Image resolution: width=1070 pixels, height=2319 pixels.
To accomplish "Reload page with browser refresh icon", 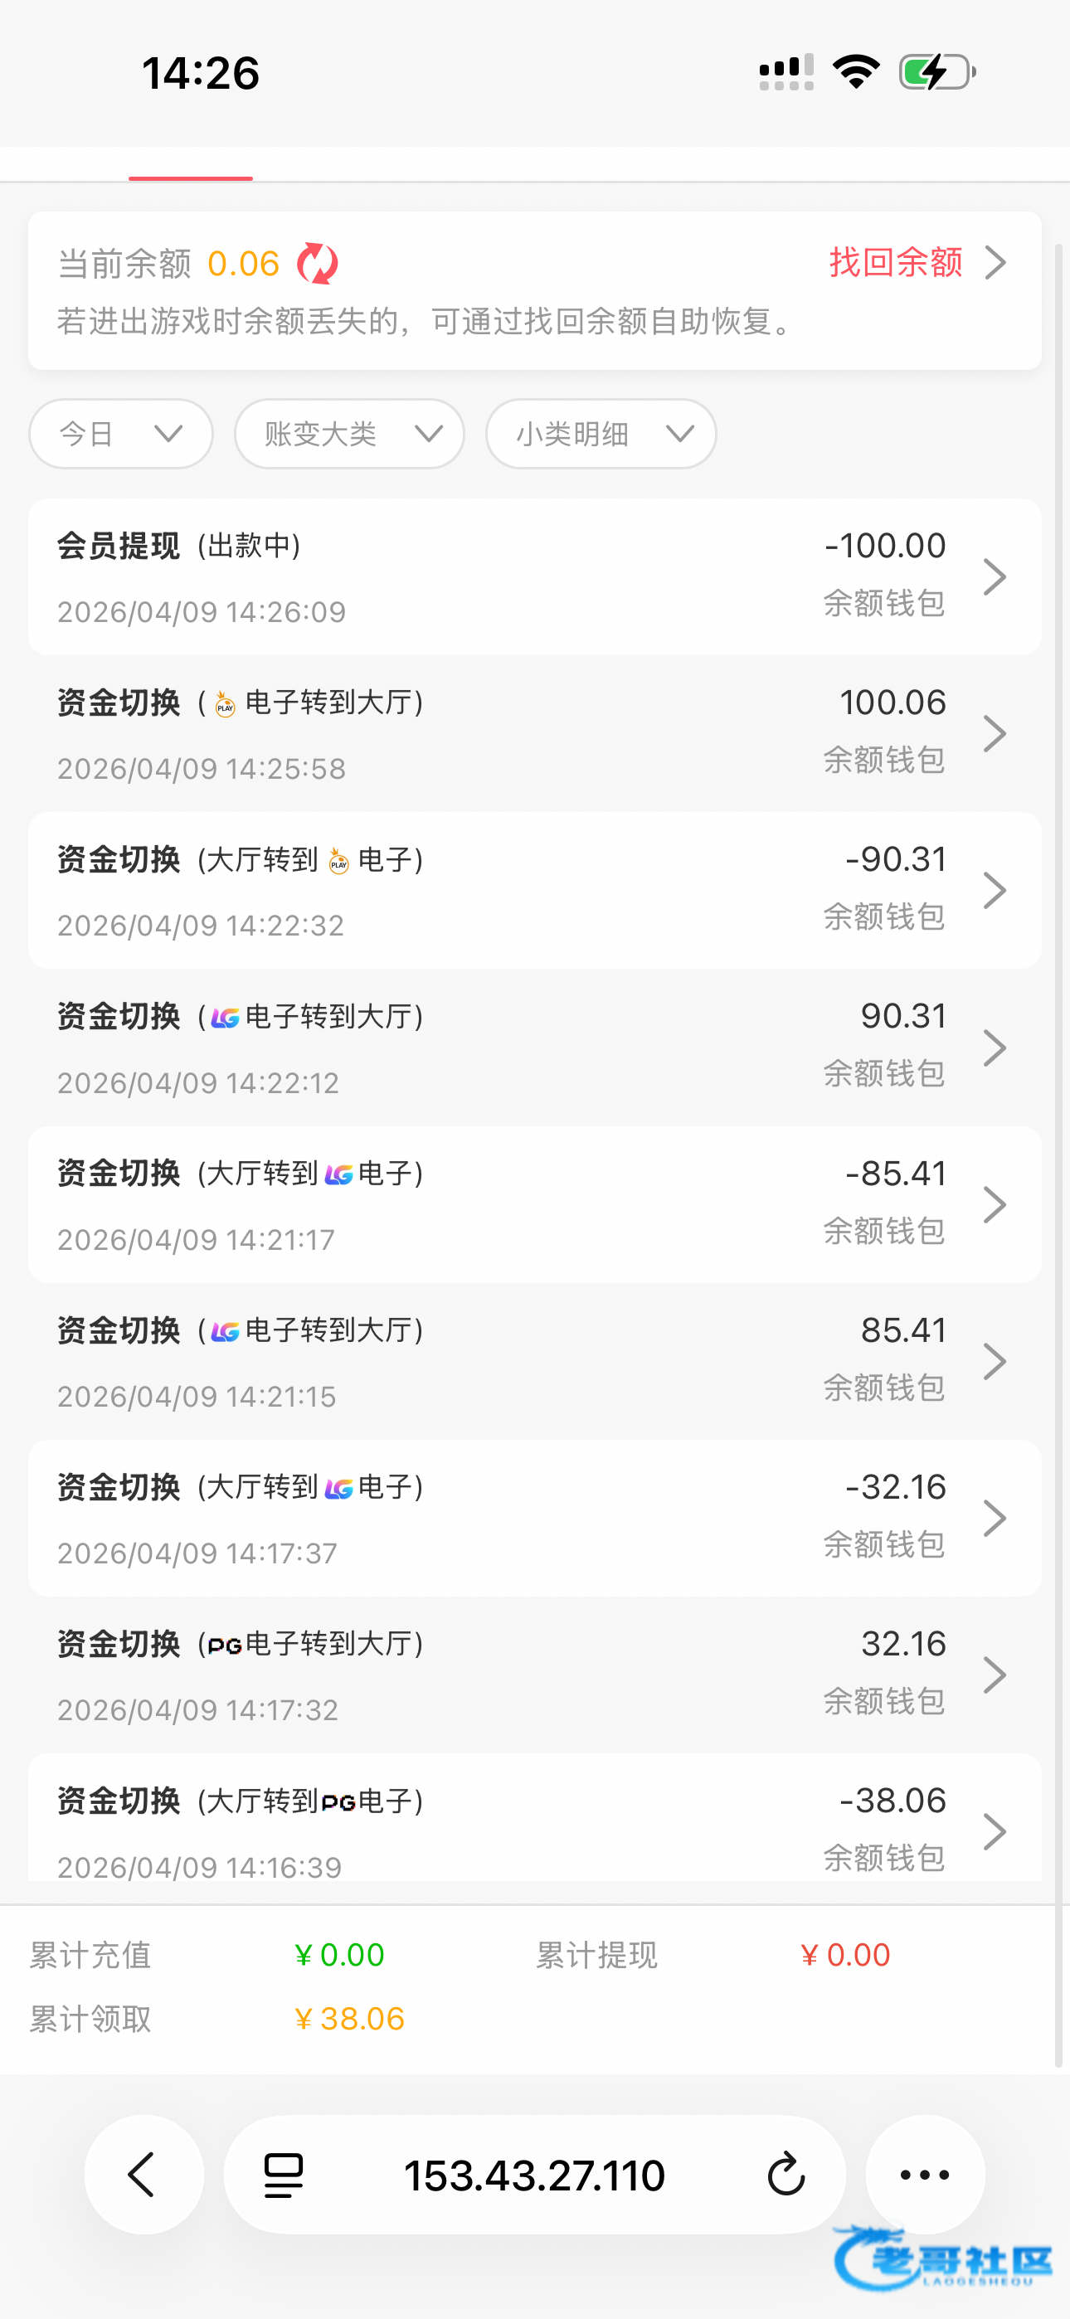I will (x=785, y=2175).
